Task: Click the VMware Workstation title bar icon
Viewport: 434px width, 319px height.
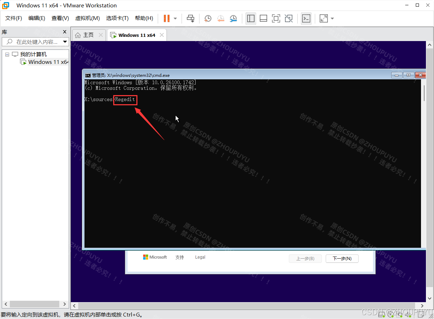Action: coord(6,5)
